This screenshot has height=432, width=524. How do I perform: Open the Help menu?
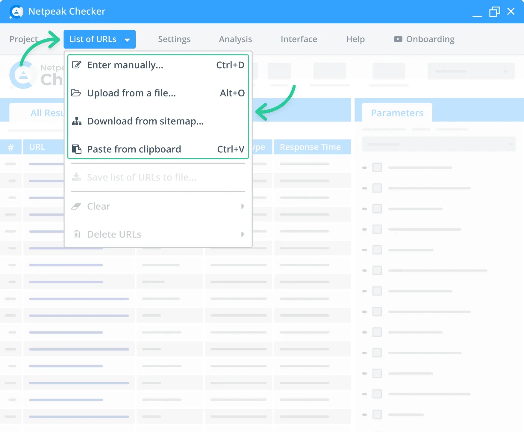point(355,39)
